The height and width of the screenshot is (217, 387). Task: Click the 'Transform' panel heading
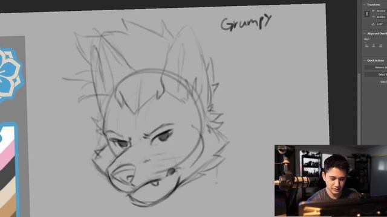374,5
